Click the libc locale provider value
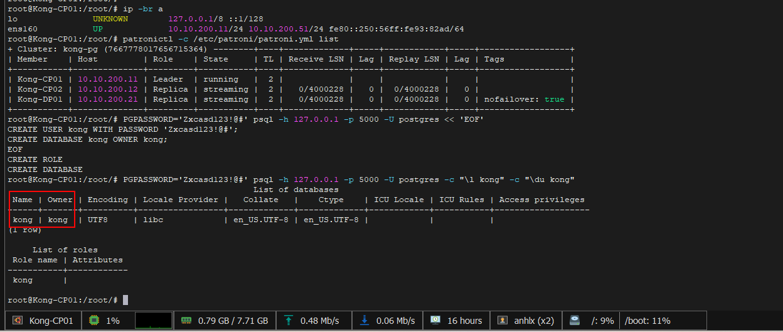The height and width of the screenshot is (332, 783). pos(153,220)
